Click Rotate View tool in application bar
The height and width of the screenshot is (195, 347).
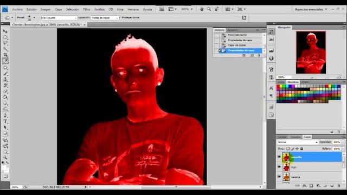pyautogui.click(x=217, y=9)
